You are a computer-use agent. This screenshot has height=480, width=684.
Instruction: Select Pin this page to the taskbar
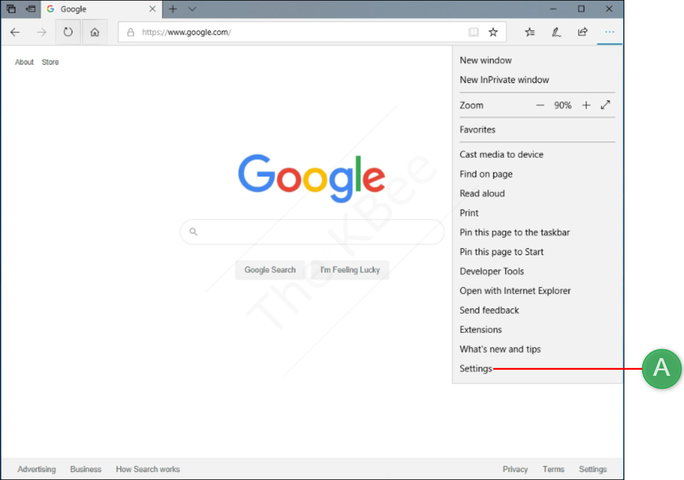[515, 232]
